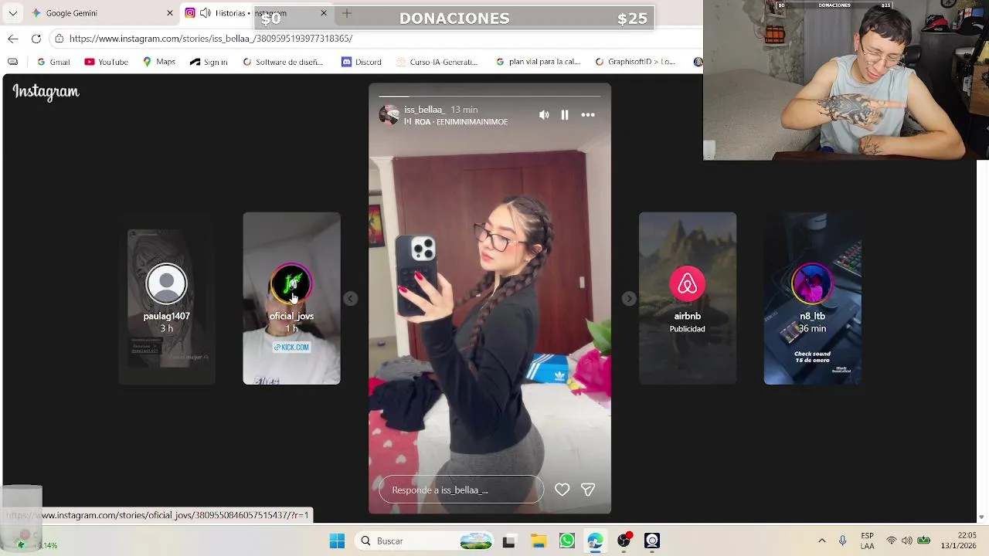The width and height of the screenshot is (989, 556).
Task: Open the story three-dot options menu
Action: 588,115
